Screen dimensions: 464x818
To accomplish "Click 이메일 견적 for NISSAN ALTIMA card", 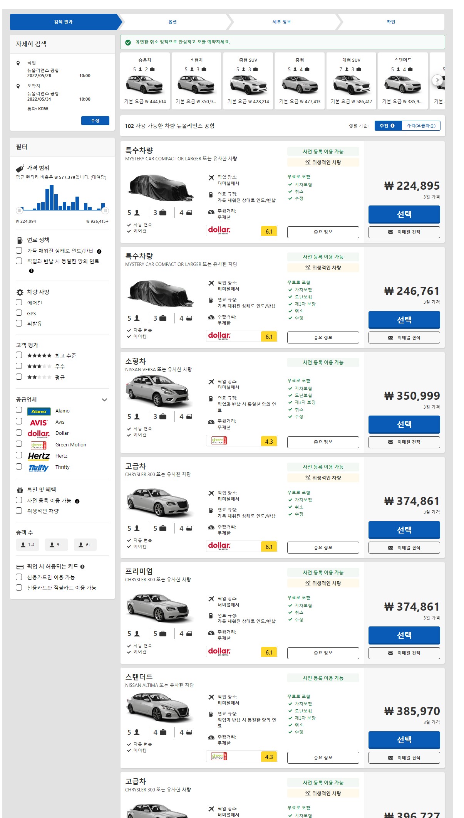I will (x=404, y=758).
